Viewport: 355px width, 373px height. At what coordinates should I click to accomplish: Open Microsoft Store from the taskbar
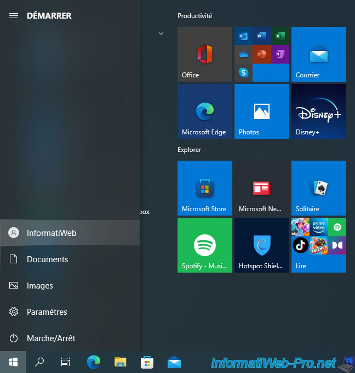147,362
